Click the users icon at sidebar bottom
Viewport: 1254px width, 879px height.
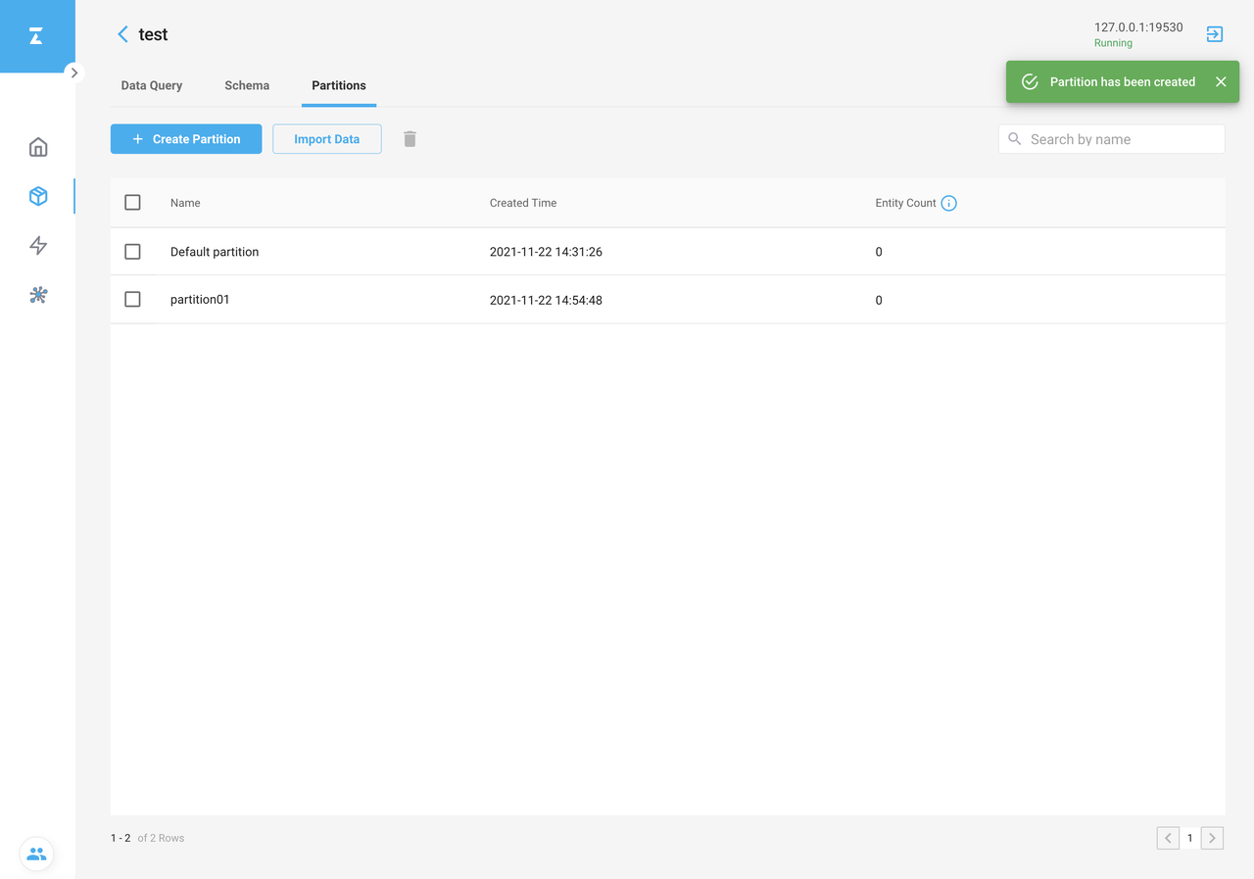(x=36, y=854)
